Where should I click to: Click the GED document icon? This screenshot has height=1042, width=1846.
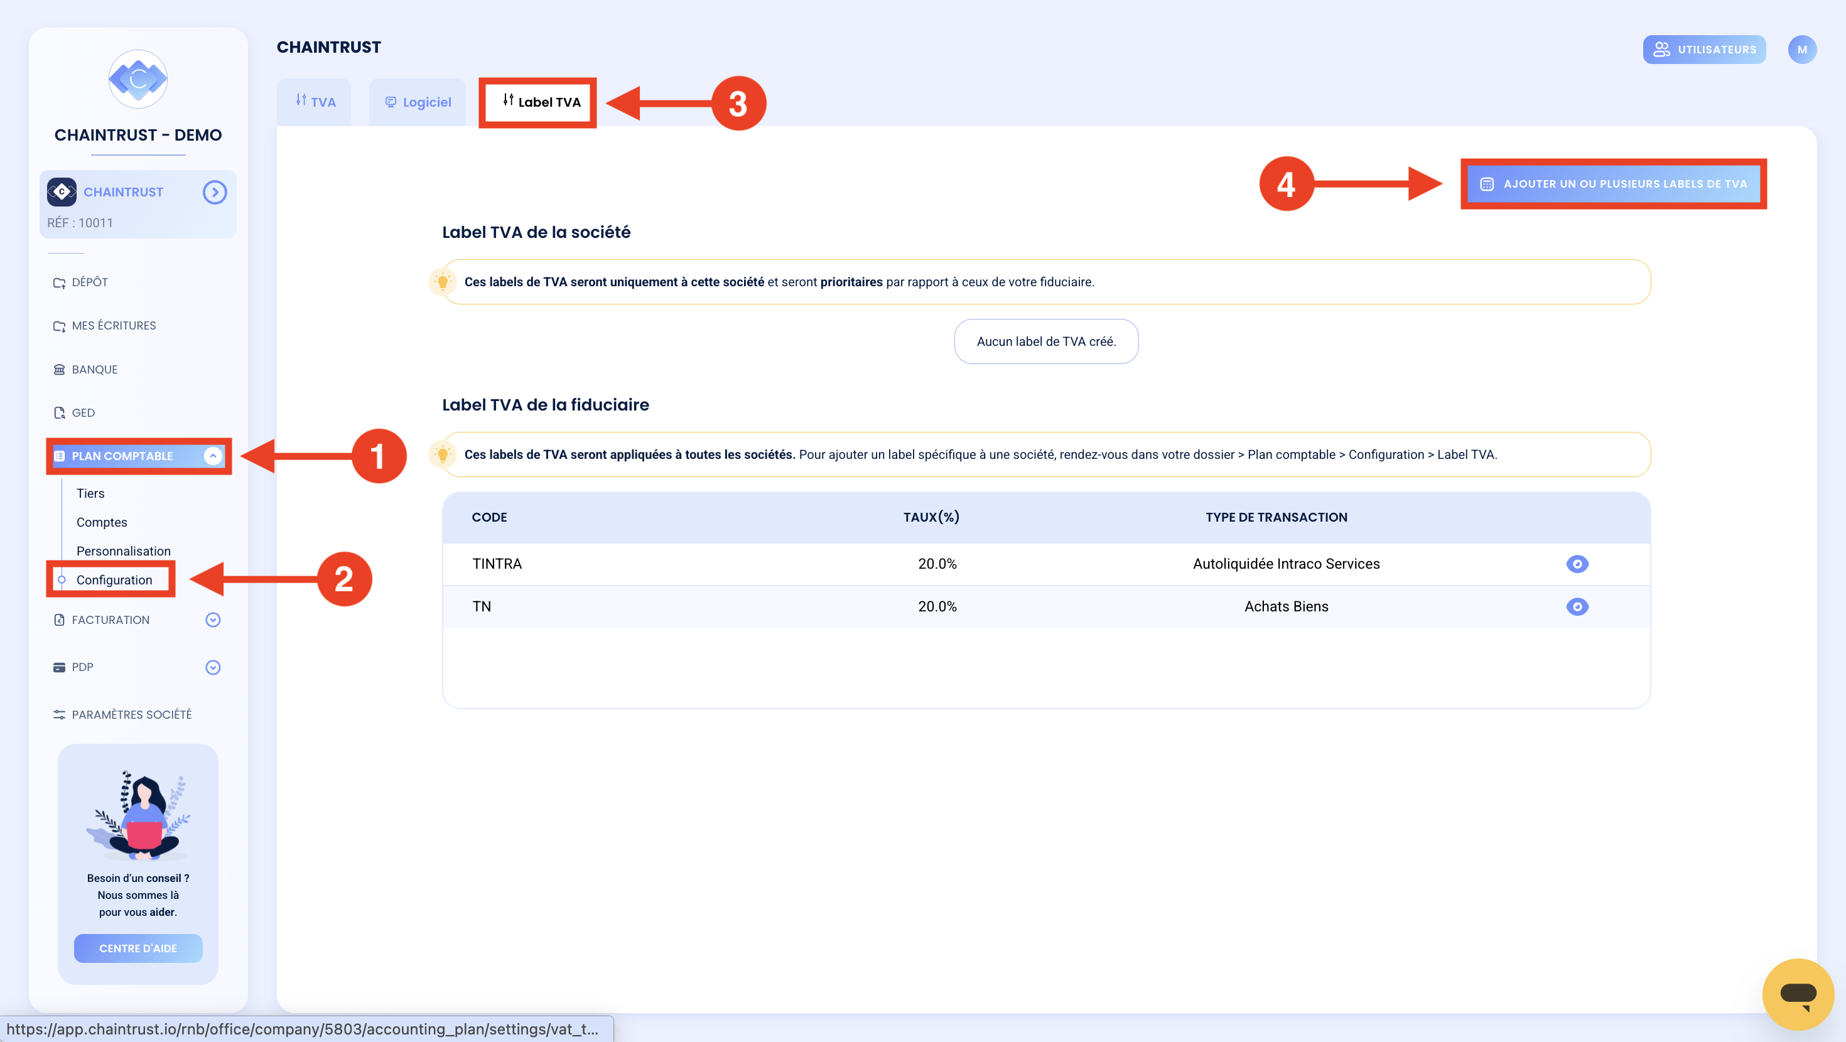click(x=60, y=413)
